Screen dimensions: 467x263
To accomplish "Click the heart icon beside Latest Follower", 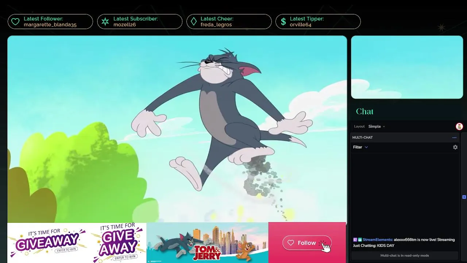I will pos(15,22).
